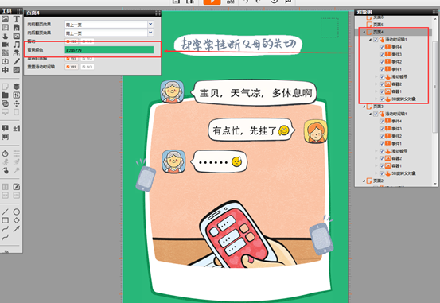This screenshot has width=440, height=303.
Task: Click the folder icon in toolbox
Action: pyautogui.click(x=5, y=95)
